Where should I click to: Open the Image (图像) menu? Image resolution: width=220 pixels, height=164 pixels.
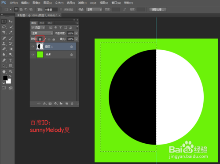point(36,3)
